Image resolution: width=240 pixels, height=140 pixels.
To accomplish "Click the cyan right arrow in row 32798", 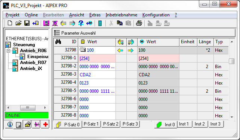I will [x=130, y=50].
